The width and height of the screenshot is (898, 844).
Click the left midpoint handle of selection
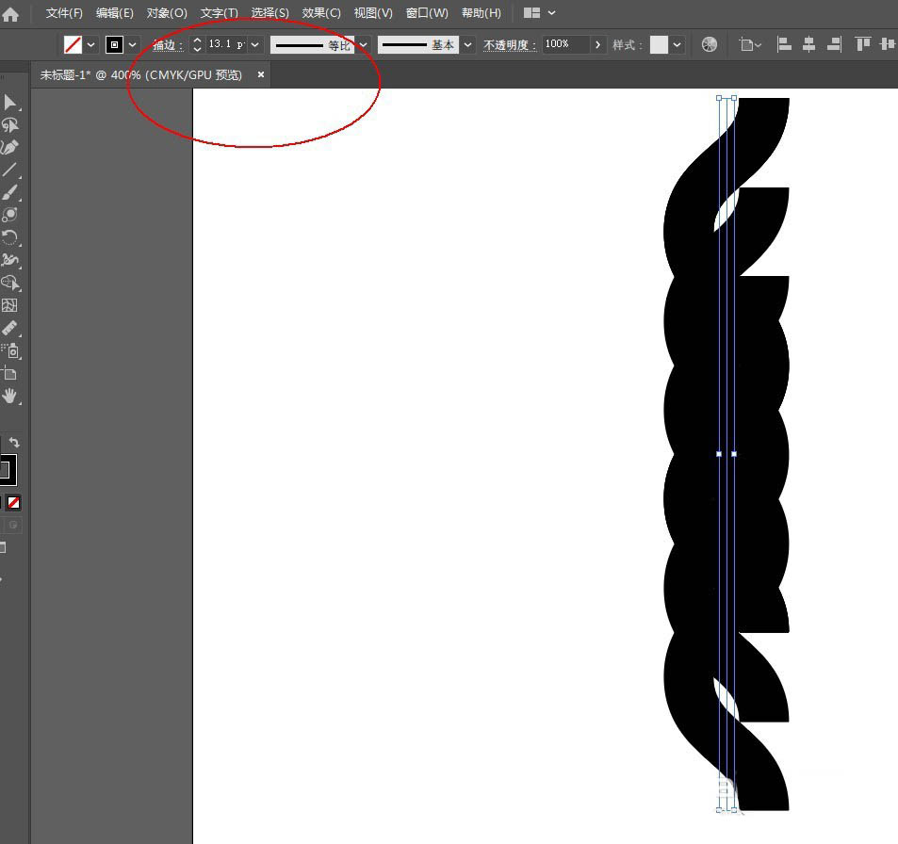[719, 454]
